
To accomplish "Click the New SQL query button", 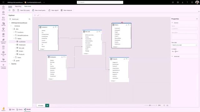I will point(24,10).
